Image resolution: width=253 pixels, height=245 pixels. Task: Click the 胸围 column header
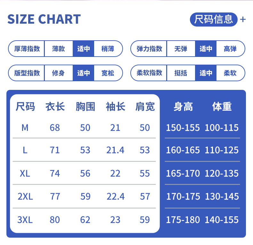(x=86, y=107)
